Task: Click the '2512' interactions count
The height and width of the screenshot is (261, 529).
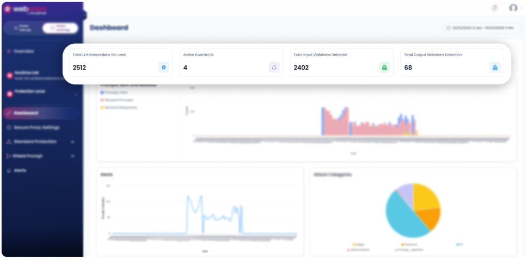Action: [79, 67]
